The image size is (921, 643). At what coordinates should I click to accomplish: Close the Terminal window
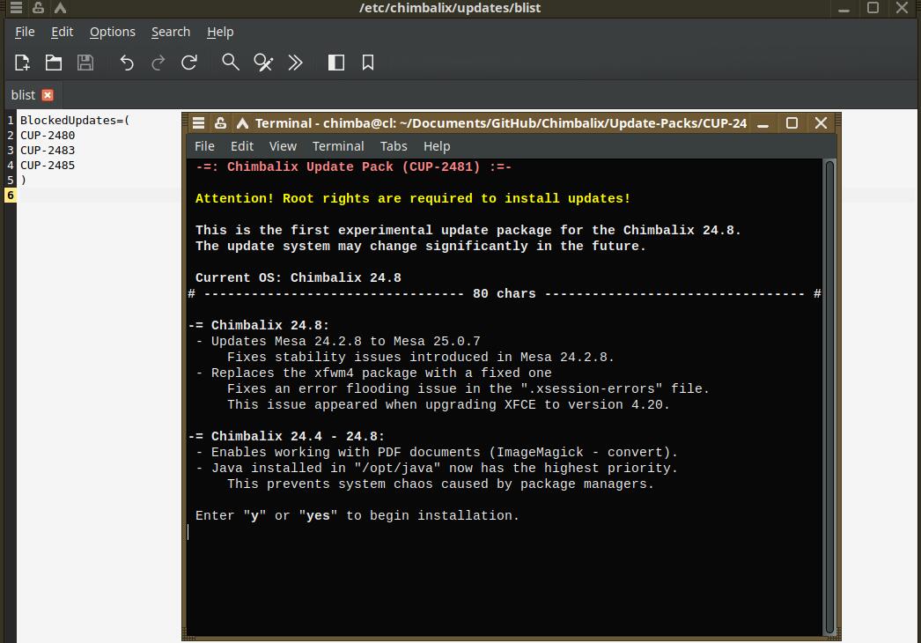(821, 122)
